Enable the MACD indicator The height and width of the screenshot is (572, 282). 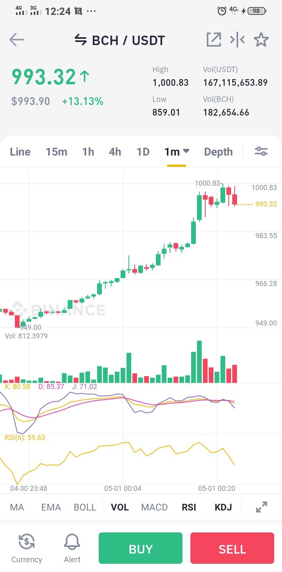click(x=154, y=507)
